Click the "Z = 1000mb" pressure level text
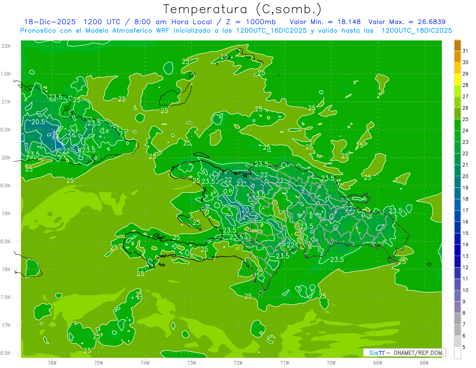 (x=251, y=22)
